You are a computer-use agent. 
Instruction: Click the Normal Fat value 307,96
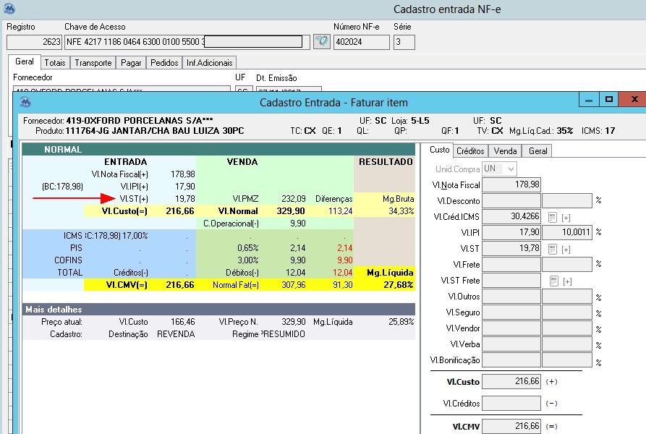(293, 285)
